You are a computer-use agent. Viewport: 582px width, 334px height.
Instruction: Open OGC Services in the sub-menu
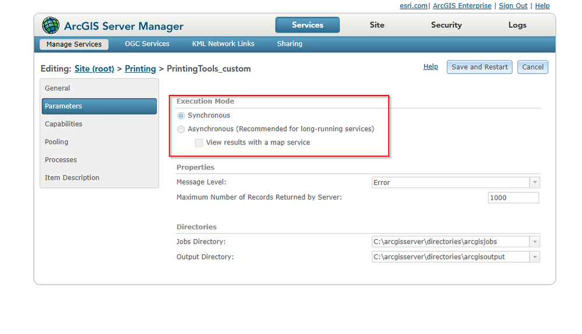point(147,44)
